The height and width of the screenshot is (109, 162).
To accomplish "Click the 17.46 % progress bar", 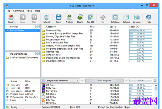I will tap(141, 34).
